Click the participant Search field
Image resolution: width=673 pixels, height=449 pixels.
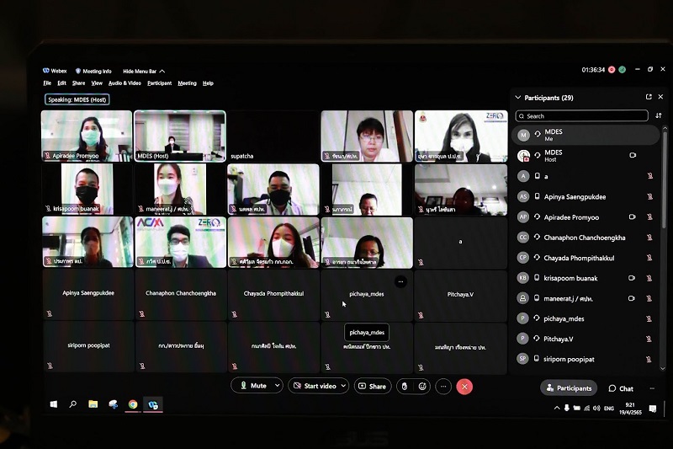pyautogui.click(x=581, y=115)
